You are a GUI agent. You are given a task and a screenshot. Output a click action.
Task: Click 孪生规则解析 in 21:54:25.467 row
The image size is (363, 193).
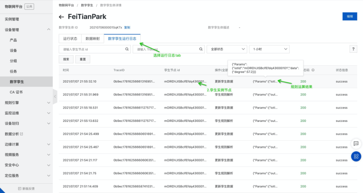point(224,147)
